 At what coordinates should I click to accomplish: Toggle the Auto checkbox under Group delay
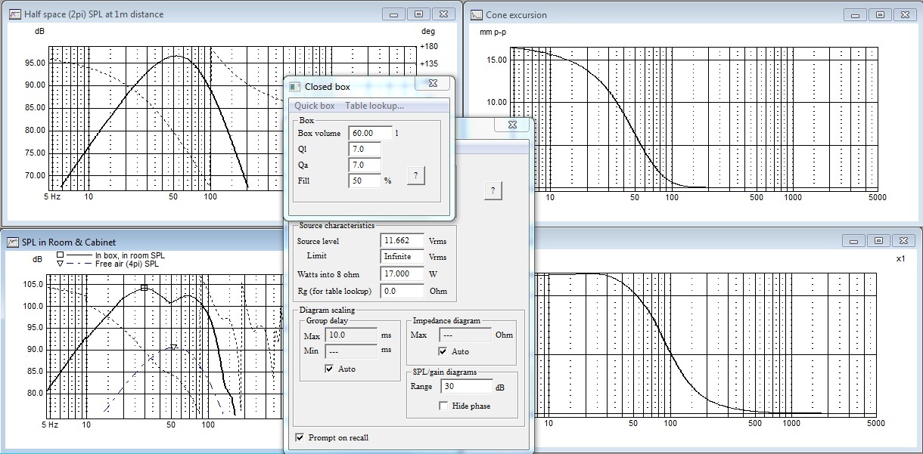pyautogui.click(x=329, y=369)
